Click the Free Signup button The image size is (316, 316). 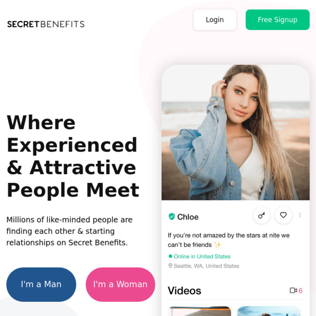pos(278,20)
